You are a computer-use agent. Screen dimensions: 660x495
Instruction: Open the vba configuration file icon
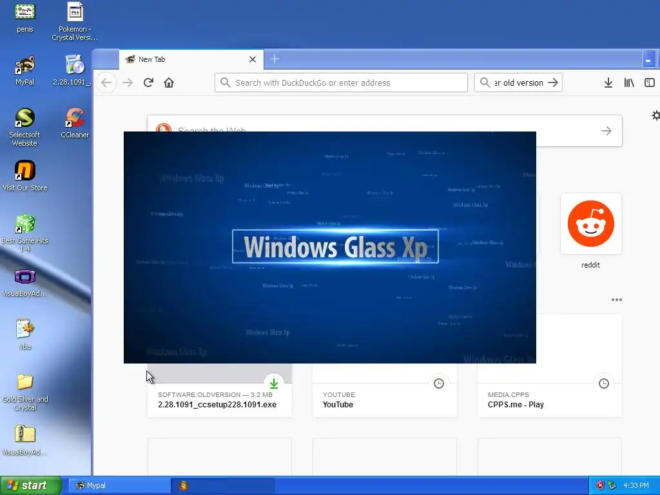[25, 335]
